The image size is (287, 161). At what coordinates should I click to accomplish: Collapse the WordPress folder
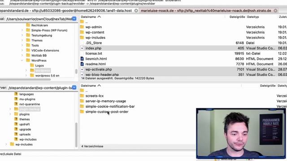(22, 60)
